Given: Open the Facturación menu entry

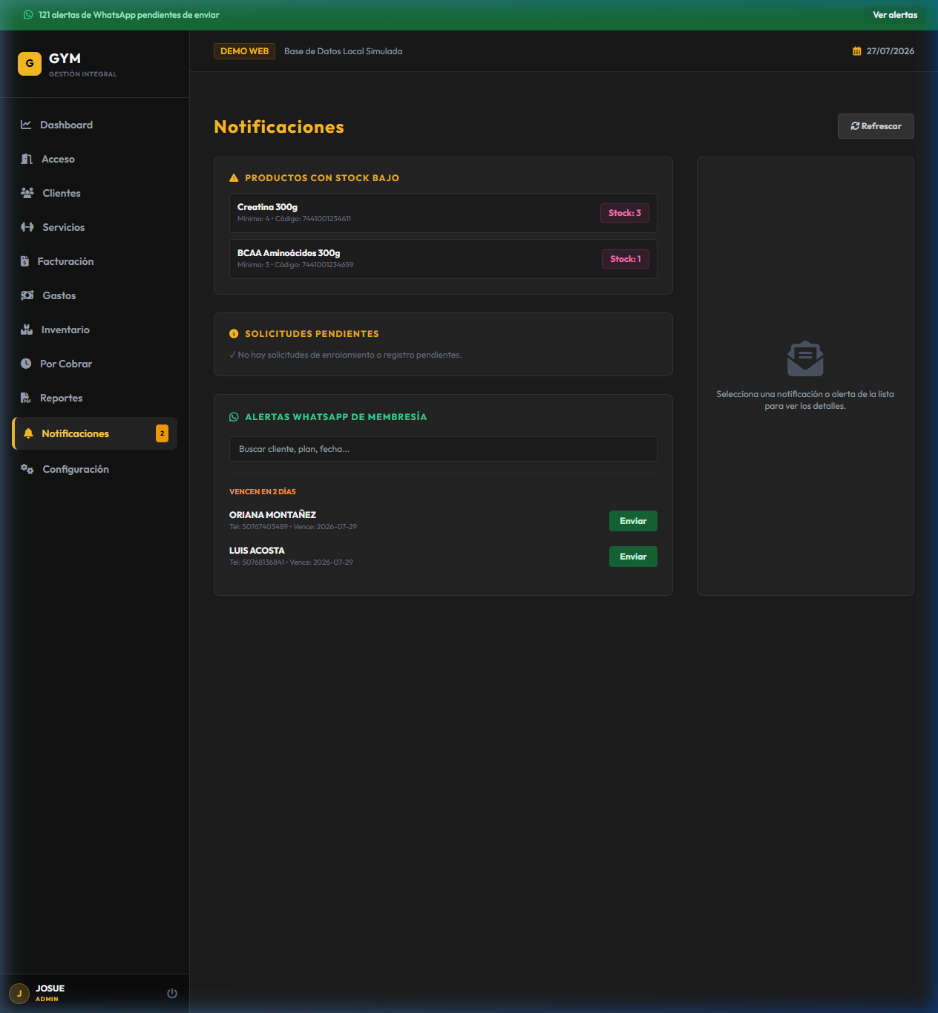Looking at the screenshot, I should tap(95, 261).
